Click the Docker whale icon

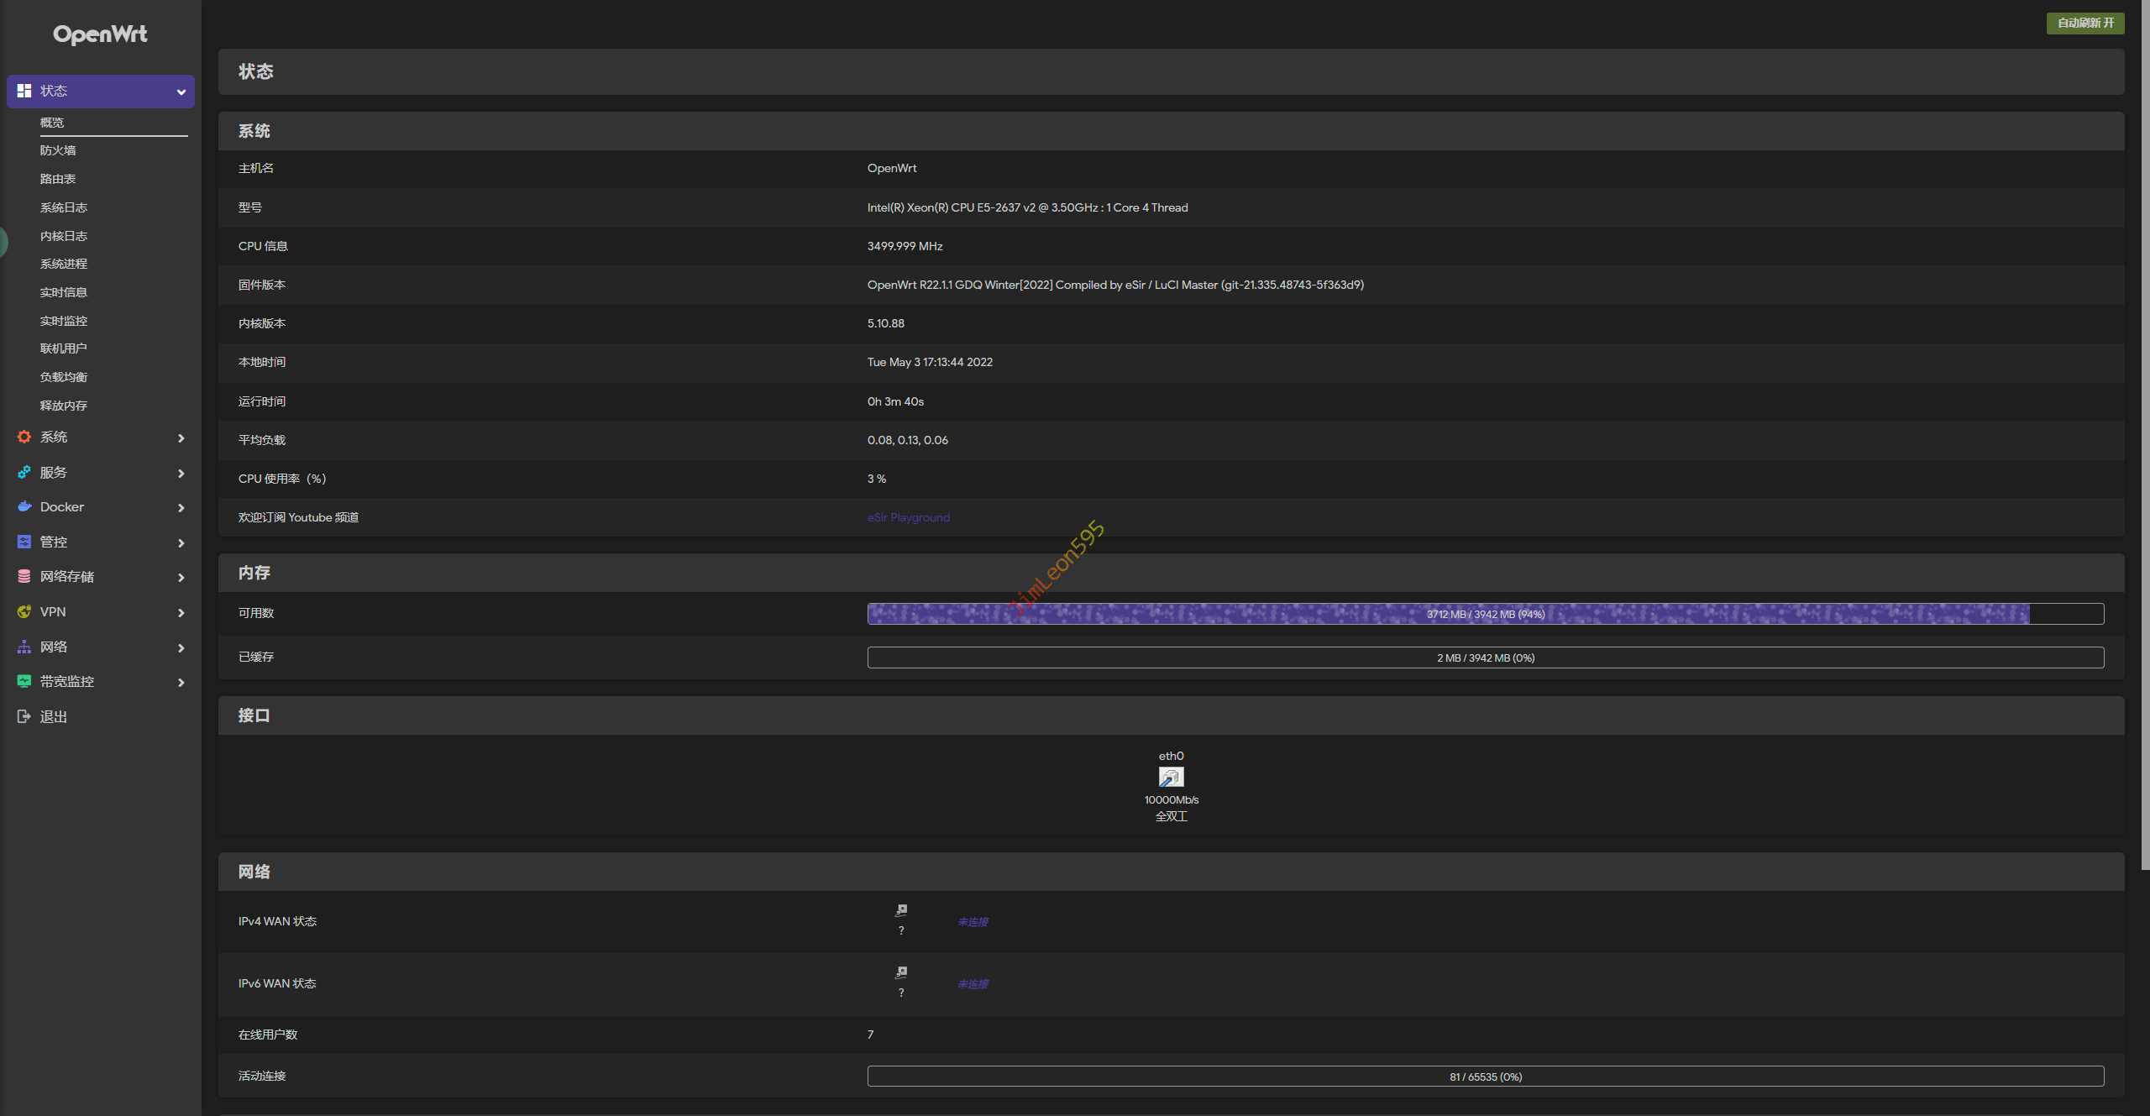pyautogui.click(x=24, y=506)
